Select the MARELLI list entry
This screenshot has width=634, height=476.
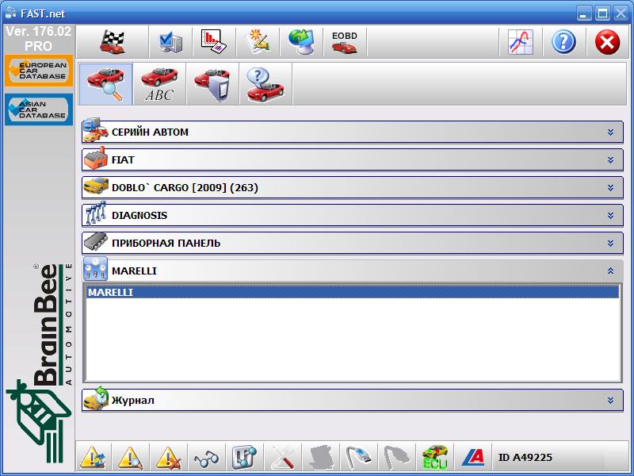(x=352, y=292)
